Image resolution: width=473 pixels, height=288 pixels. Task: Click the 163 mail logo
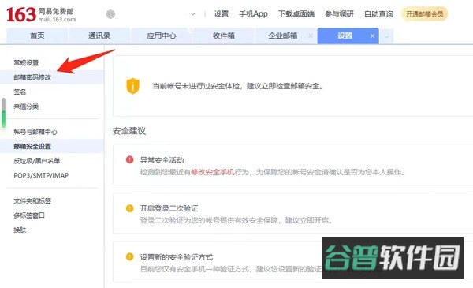41,14
